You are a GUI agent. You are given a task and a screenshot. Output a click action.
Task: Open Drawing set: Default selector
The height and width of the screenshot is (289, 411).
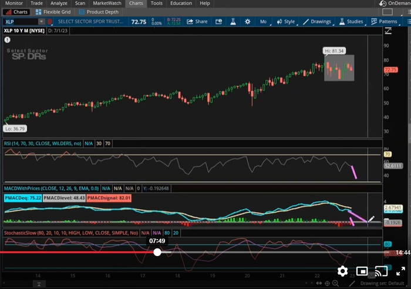382,283
